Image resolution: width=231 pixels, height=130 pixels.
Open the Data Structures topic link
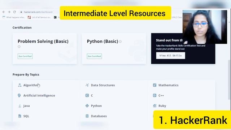pos(103,85)
